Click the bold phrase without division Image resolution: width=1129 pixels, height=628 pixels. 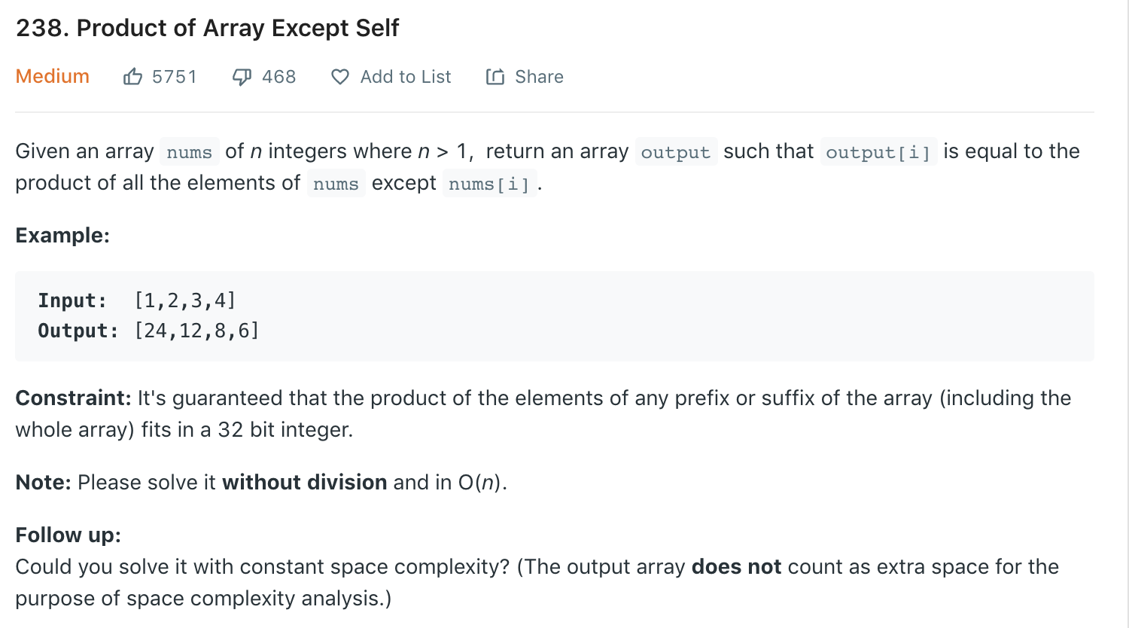(305, 482)
